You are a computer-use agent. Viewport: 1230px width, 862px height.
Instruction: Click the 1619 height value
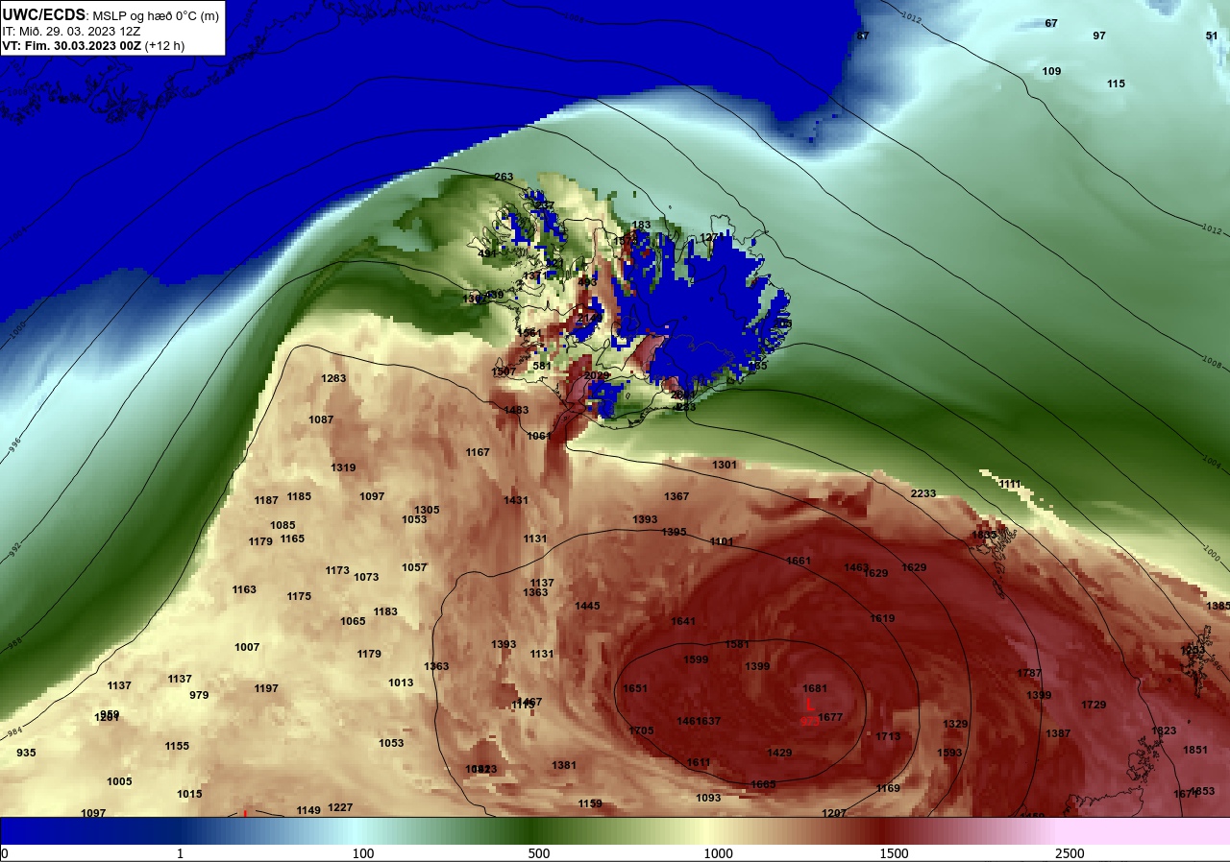[883, 618]
